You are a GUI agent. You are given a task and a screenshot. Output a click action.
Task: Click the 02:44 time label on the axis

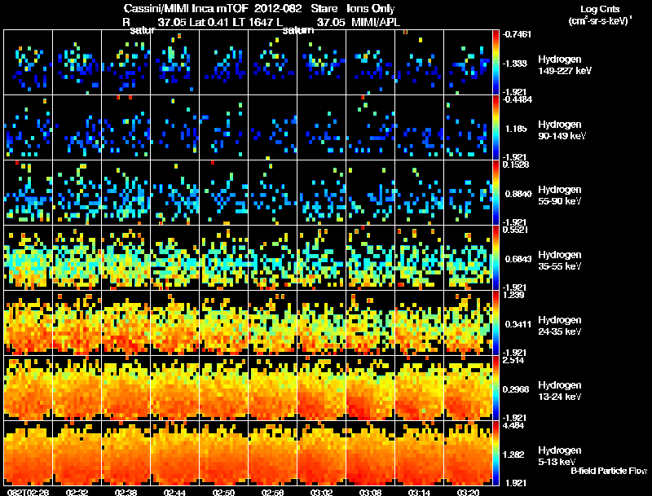(x=174, y=492)
